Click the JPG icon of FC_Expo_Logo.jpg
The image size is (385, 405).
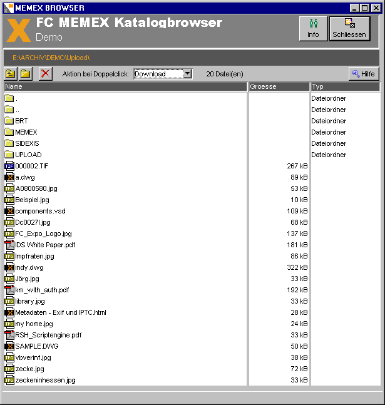pos(9,233)
